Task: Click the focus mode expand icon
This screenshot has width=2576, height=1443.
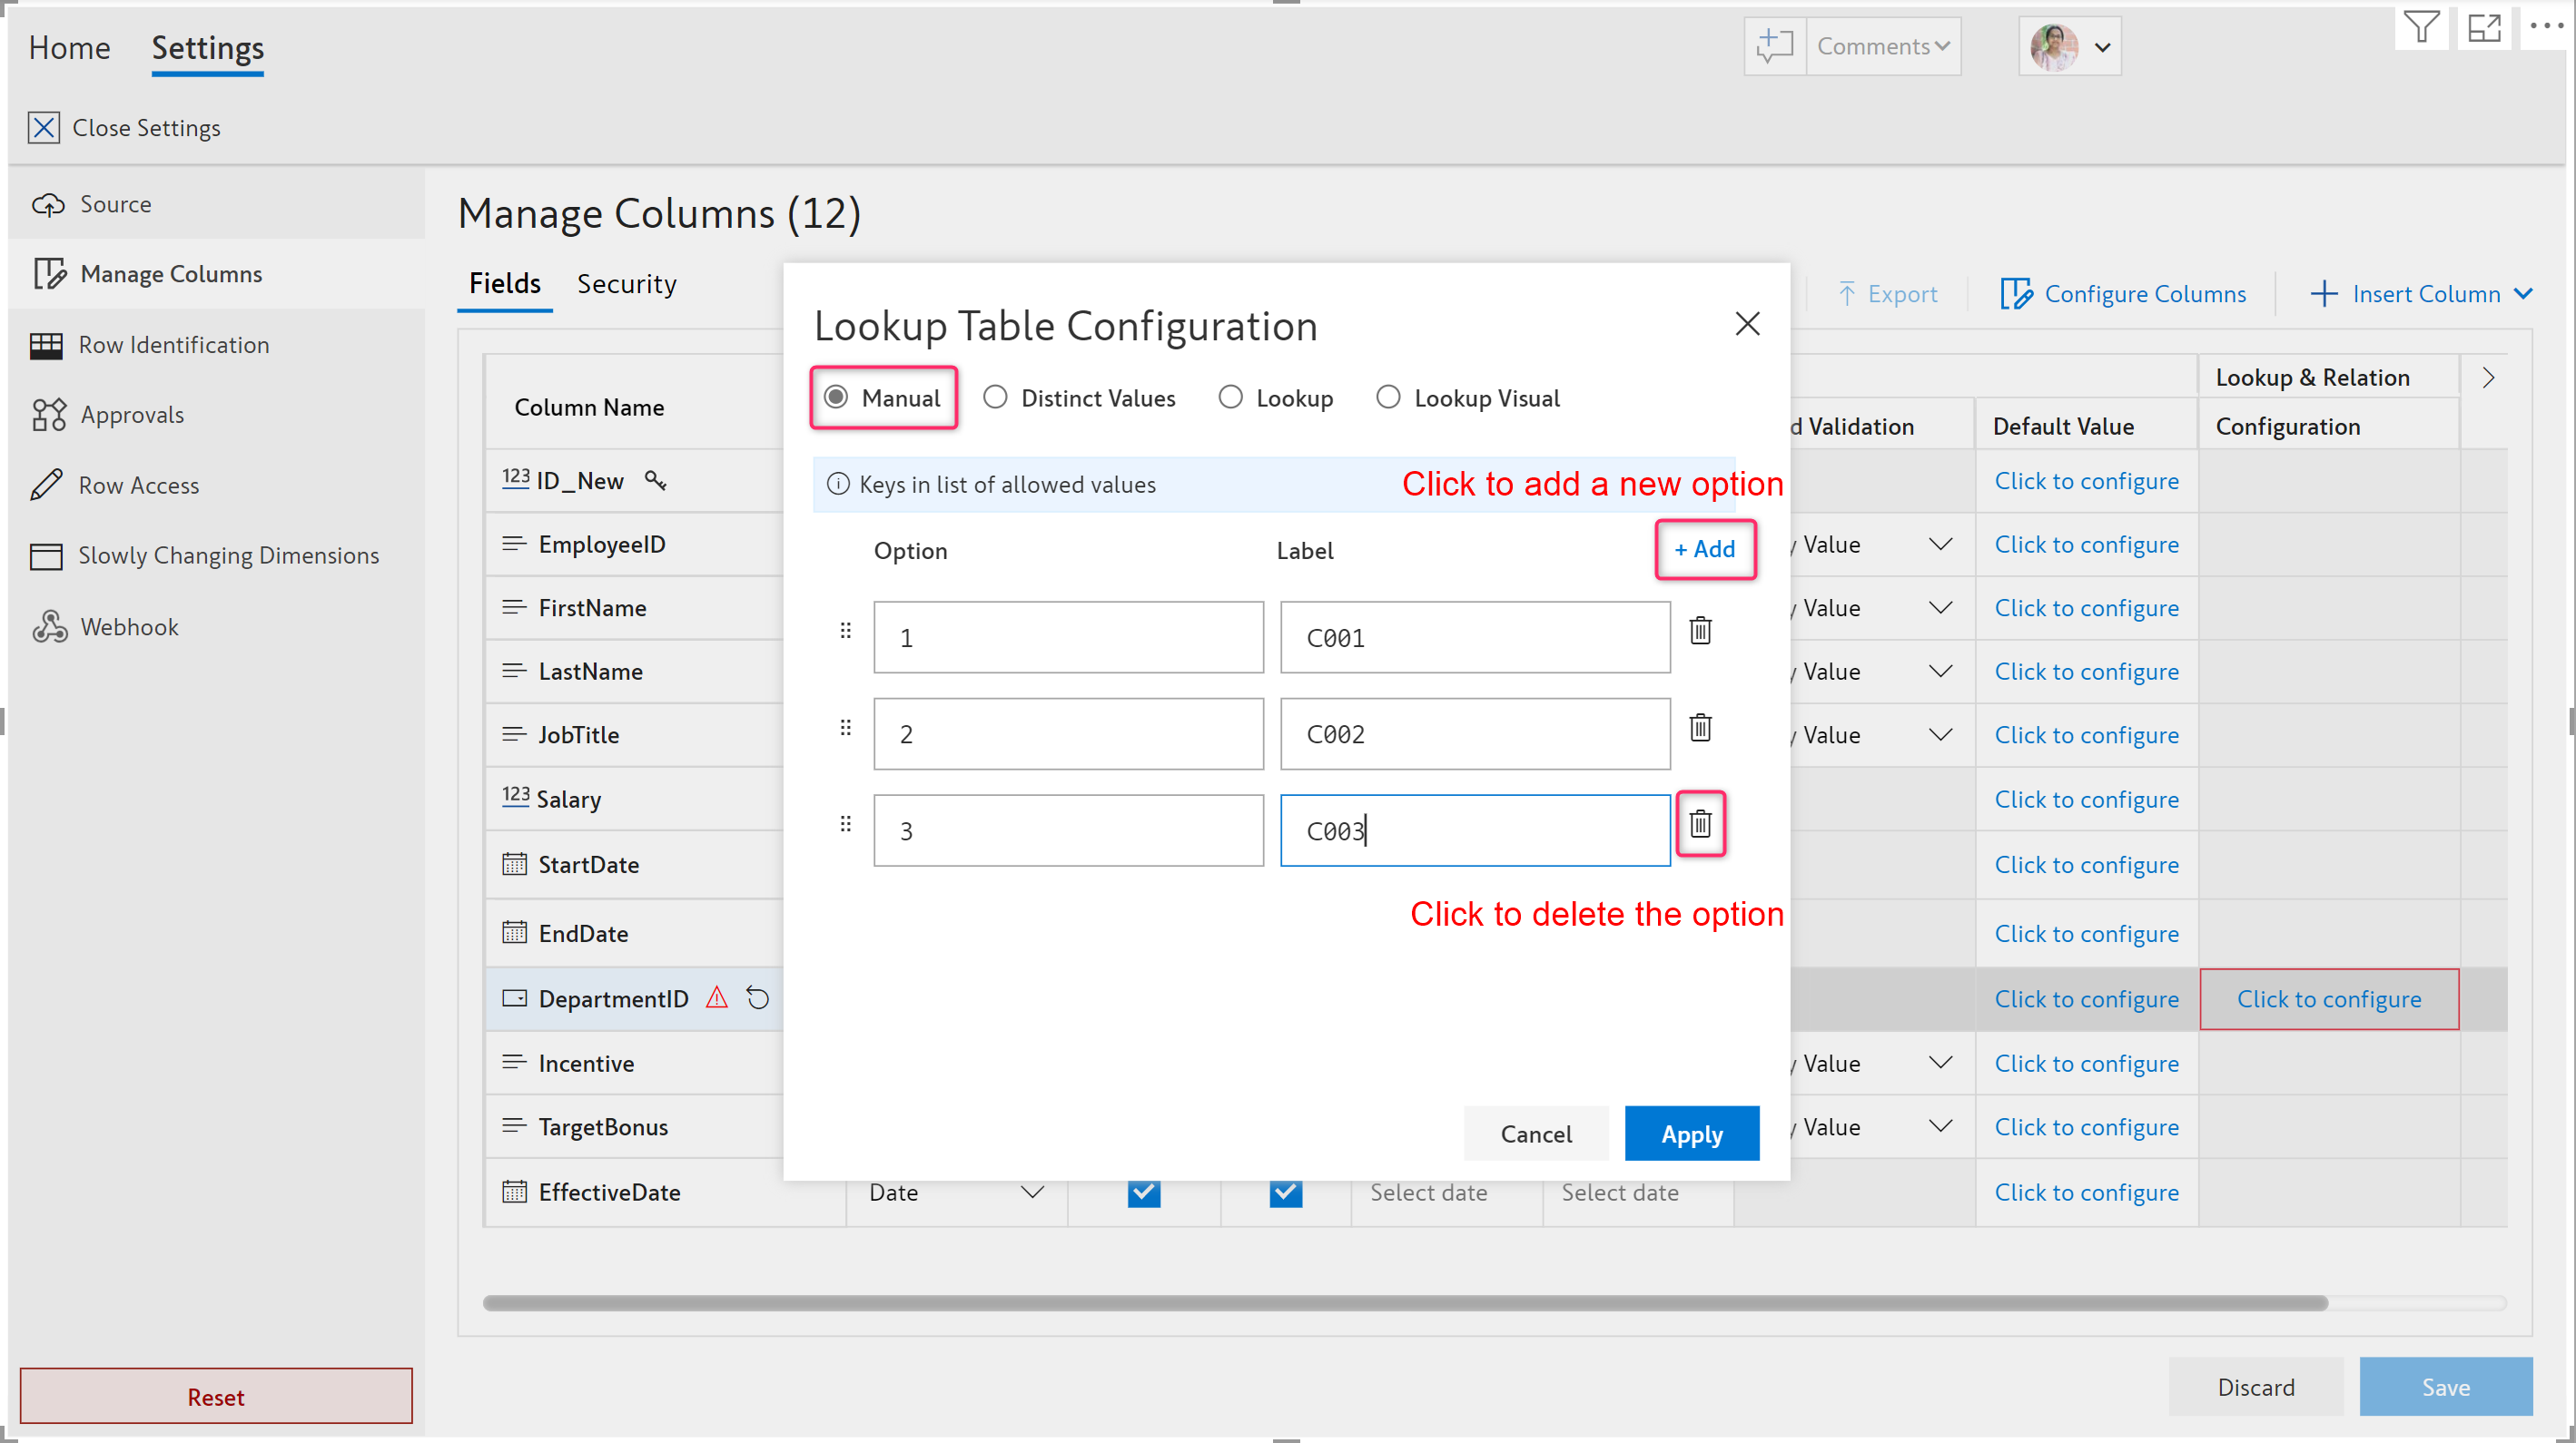Action: tap(2484, 27)
